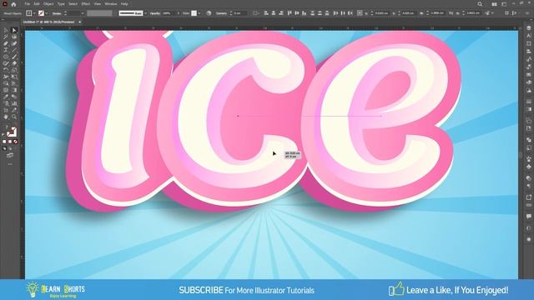Select the Gradient tool
Screen dimensions: 534x300
pos(14,90)
